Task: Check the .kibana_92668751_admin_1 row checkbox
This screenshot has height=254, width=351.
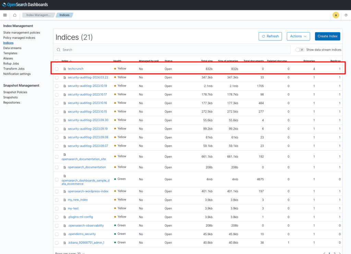Action: click(57, 243)
